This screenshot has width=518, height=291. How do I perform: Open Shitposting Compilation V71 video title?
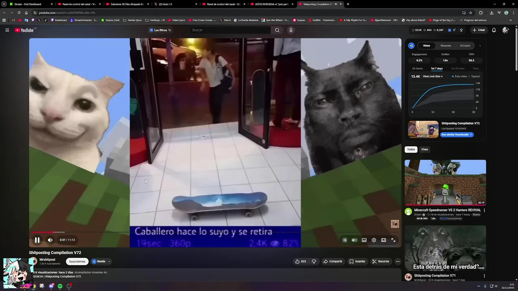pyautogui.click(x=435, y=276)
